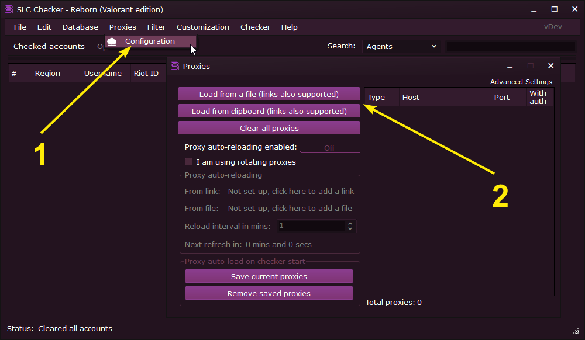Click the Username column header
Screen dimensions: 585x340
tap(105, 74)
